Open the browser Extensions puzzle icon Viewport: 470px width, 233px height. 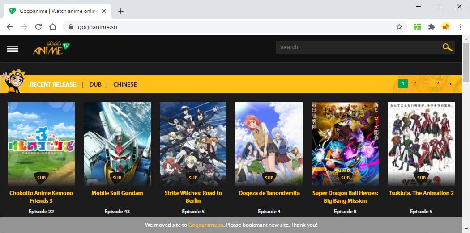click(432, 27)
